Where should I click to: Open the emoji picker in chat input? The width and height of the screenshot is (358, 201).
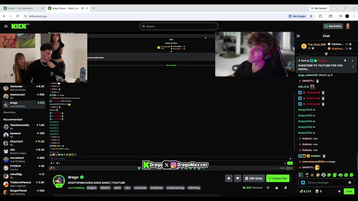[x=350, y=183]
